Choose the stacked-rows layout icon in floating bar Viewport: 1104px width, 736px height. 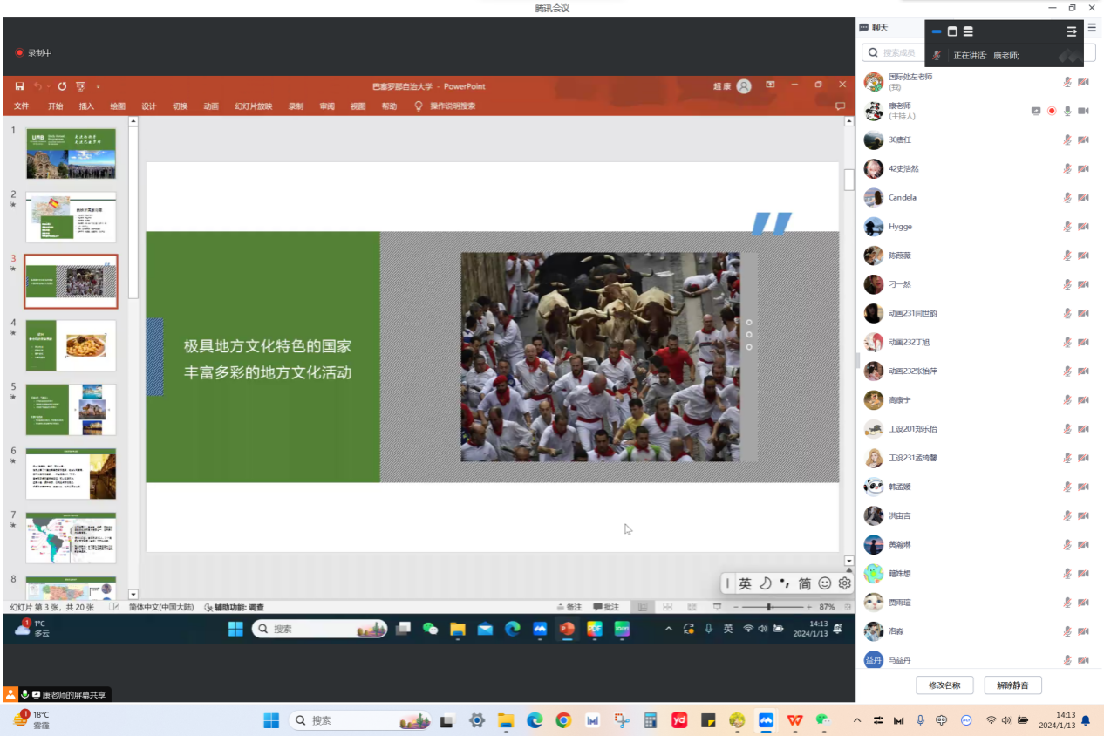coord(968,31)
